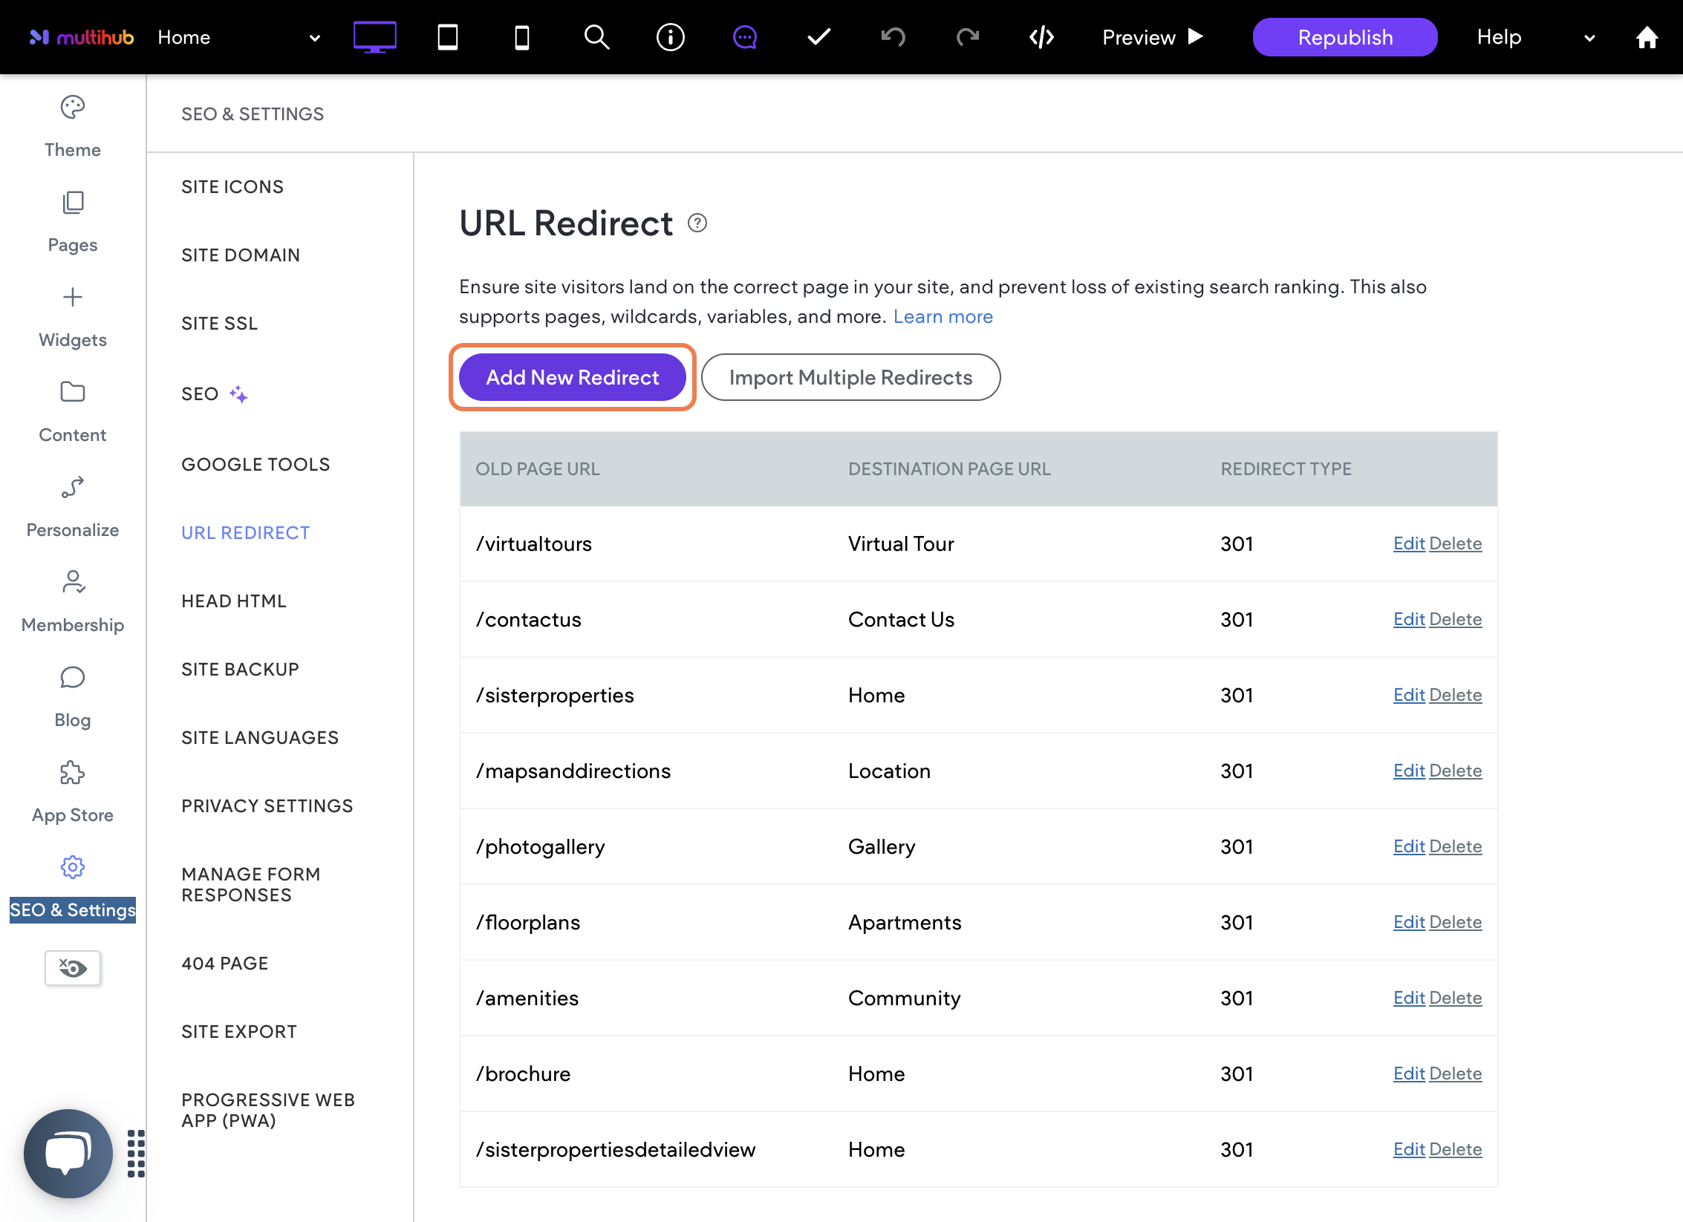Edit the /floorplans redirect
This screenshot has height=1222, width=1683.
point(1409,922)
